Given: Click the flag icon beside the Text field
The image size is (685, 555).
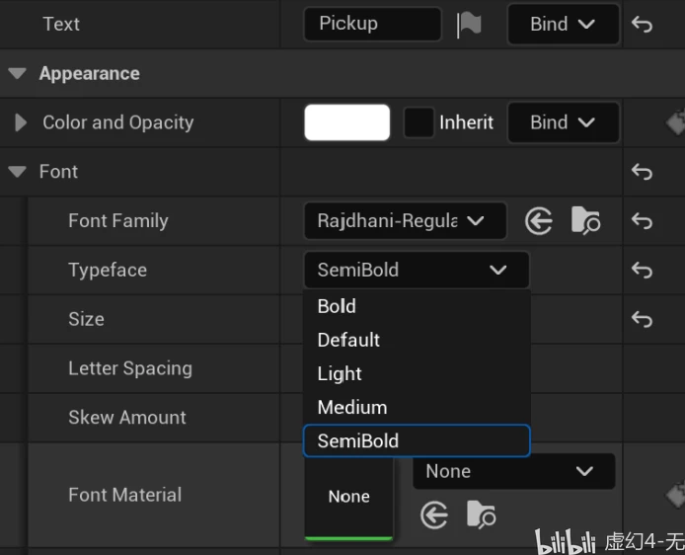Looking at the screenshot, I should (x=469, y=24).
